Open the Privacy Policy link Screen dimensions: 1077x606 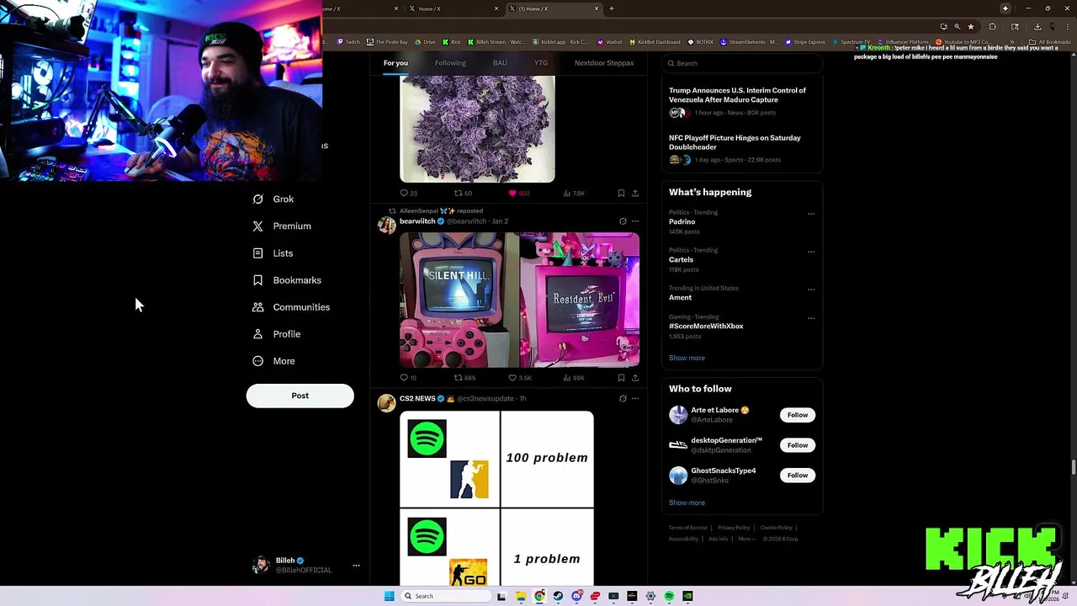click(734, 528)
